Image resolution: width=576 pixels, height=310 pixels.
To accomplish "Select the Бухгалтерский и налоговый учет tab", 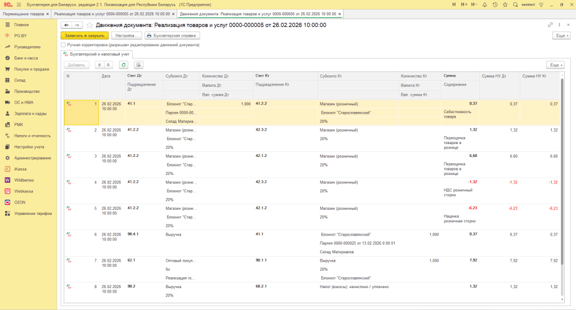I will point(96,54).
